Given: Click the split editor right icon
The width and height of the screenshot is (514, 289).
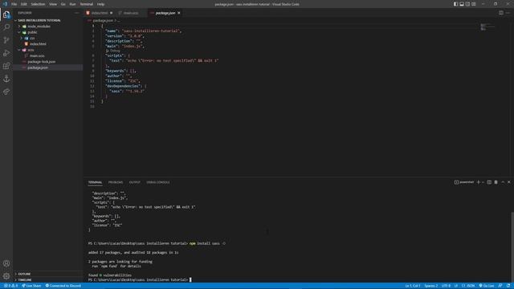Looking at the screenshot, I should [501, 13].
